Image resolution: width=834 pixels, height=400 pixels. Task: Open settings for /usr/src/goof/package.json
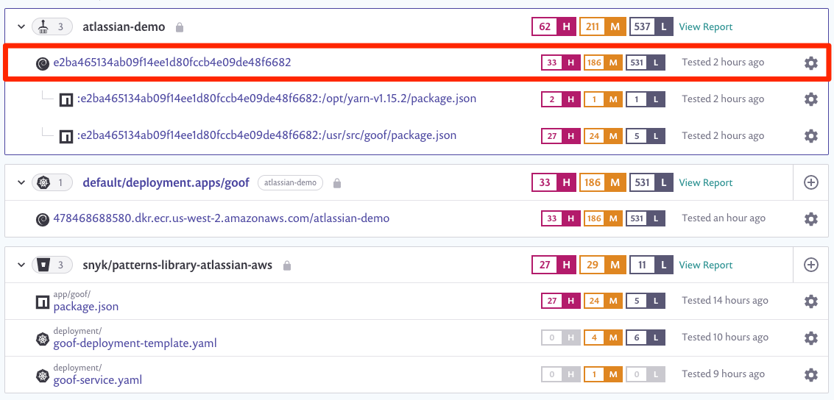[x=810, y=135]
